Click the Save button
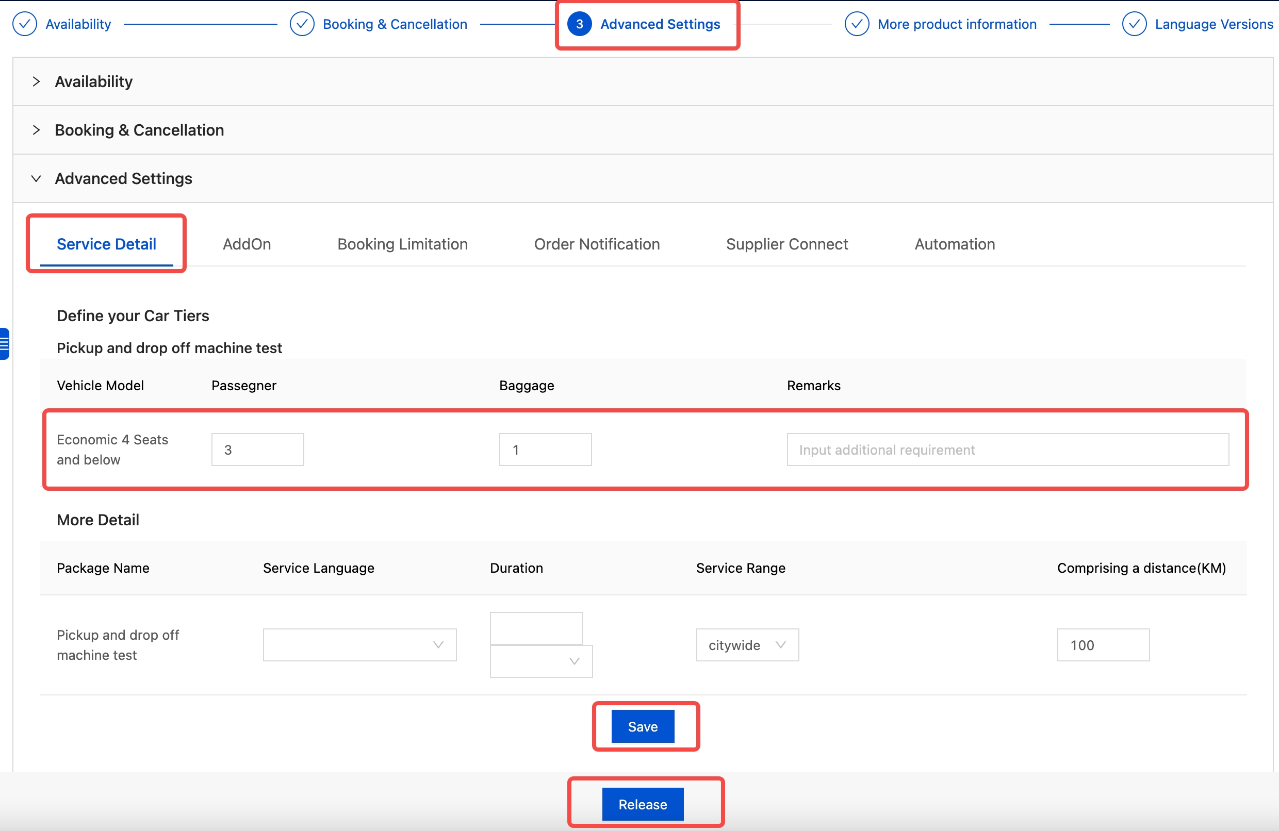 pyautogui.click(x=643, y=726)
